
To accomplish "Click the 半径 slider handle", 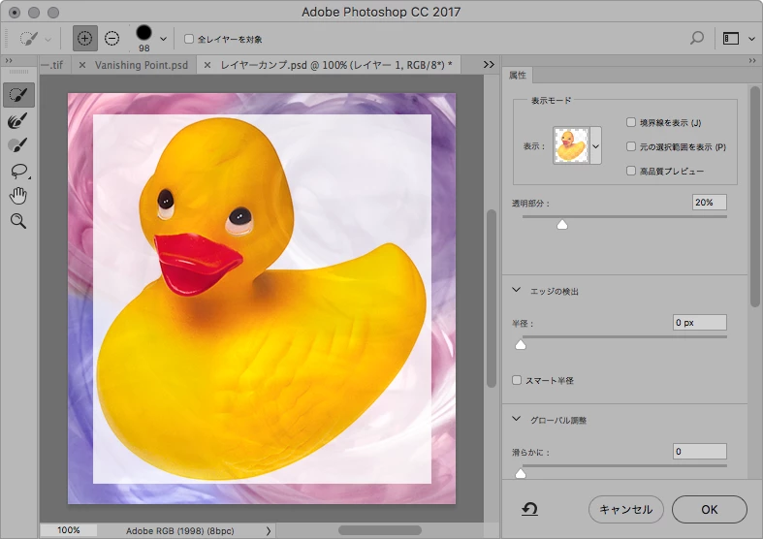I will pos(521,344).
